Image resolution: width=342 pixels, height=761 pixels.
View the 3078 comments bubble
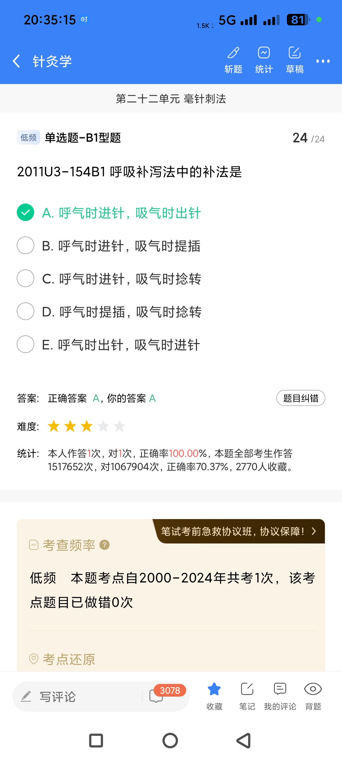click(x=157, y=696)
